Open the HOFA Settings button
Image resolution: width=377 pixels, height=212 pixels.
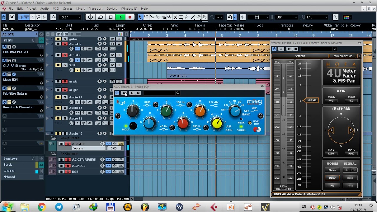tap(300, 56)
